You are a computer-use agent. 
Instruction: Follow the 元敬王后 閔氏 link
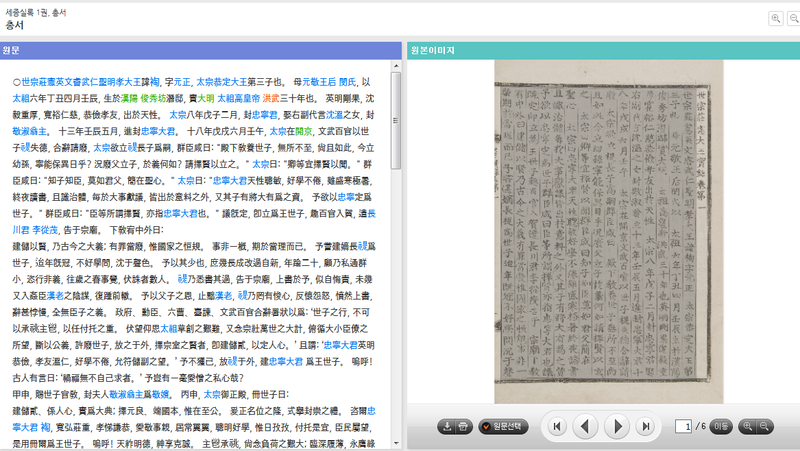point(329,82)
